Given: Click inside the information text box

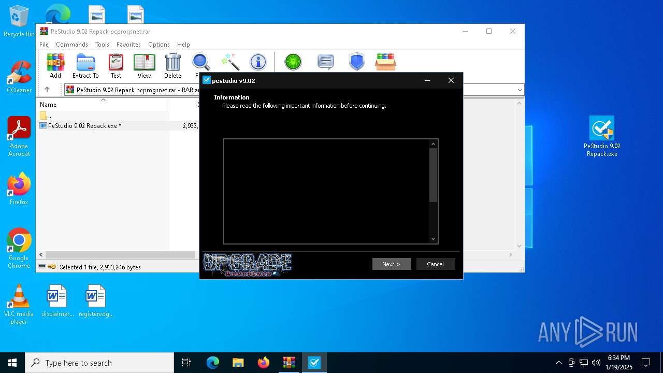Looking at the screenshot, I should point(326,191).
